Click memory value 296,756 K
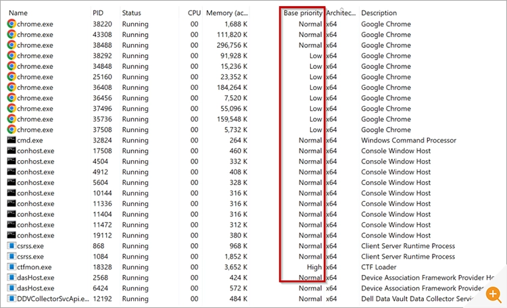The width and height of the screenshot is (507, 308). coord(232,45)
